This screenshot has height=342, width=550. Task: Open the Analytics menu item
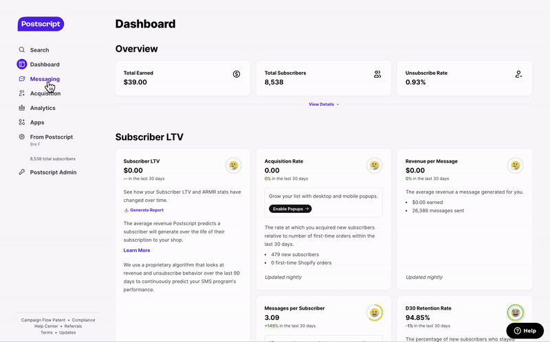43,108
